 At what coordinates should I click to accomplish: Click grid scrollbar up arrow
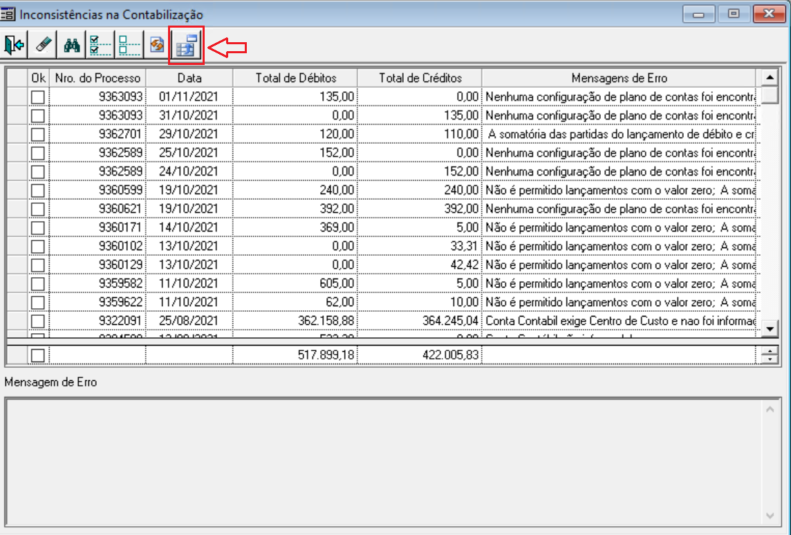pyautogui.click(x=770, y=77)
